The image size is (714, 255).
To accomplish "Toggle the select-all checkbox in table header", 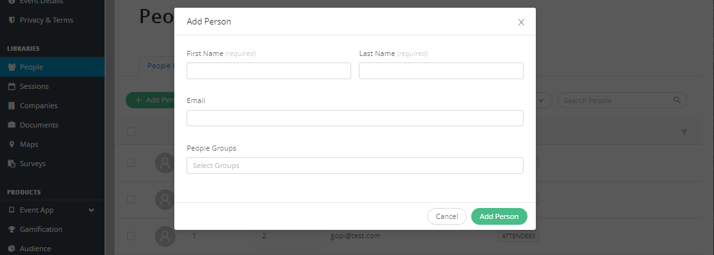I will (x=131, y=132).
